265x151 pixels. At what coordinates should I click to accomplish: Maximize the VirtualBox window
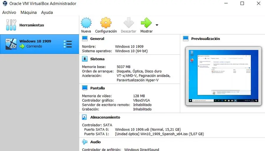tap(242, 3)
